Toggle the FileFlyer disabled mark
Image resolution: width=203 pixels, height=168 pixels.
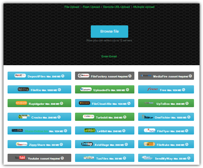coord(187,131)
